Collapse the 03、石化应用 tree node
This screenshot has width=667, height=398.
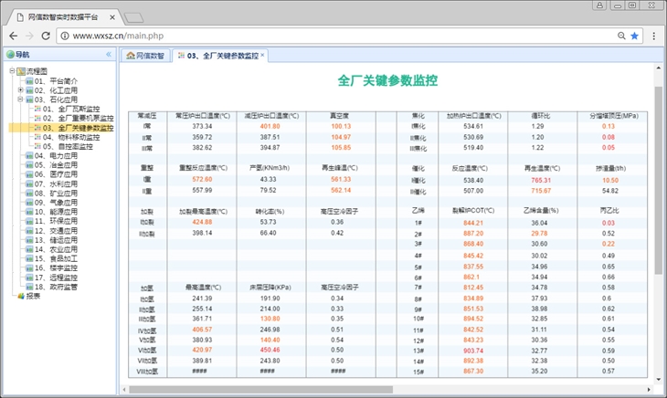coord(20,99)
